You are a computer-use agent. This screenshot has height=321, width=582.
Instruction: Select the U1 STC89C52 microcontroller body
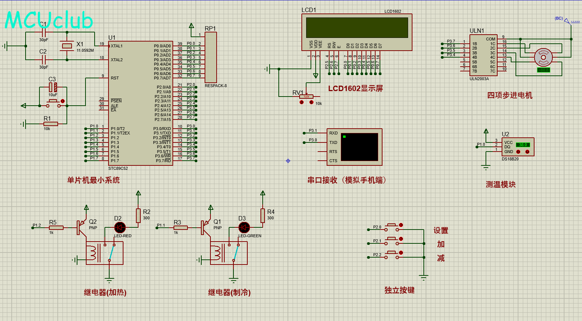[140, 103]
